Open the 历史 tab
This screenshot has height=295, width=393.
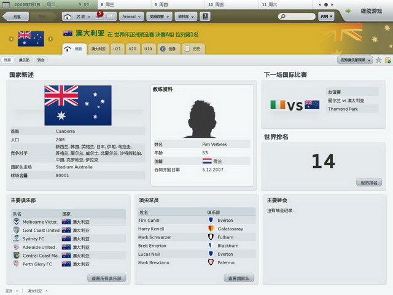pos(193,48)
